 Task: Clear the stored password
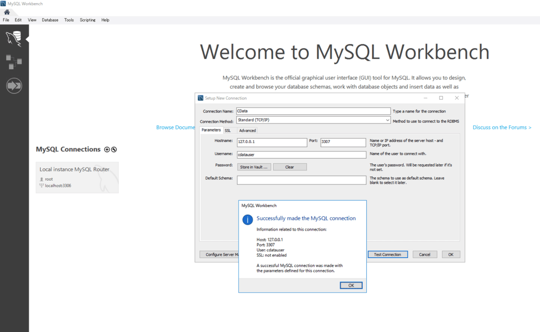289,167
